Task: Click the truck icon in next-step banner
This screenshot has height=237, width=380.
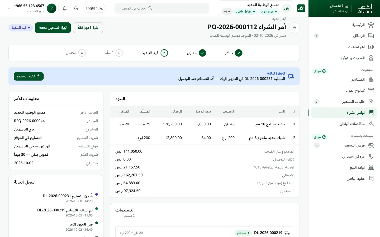Action: [291, 76]
